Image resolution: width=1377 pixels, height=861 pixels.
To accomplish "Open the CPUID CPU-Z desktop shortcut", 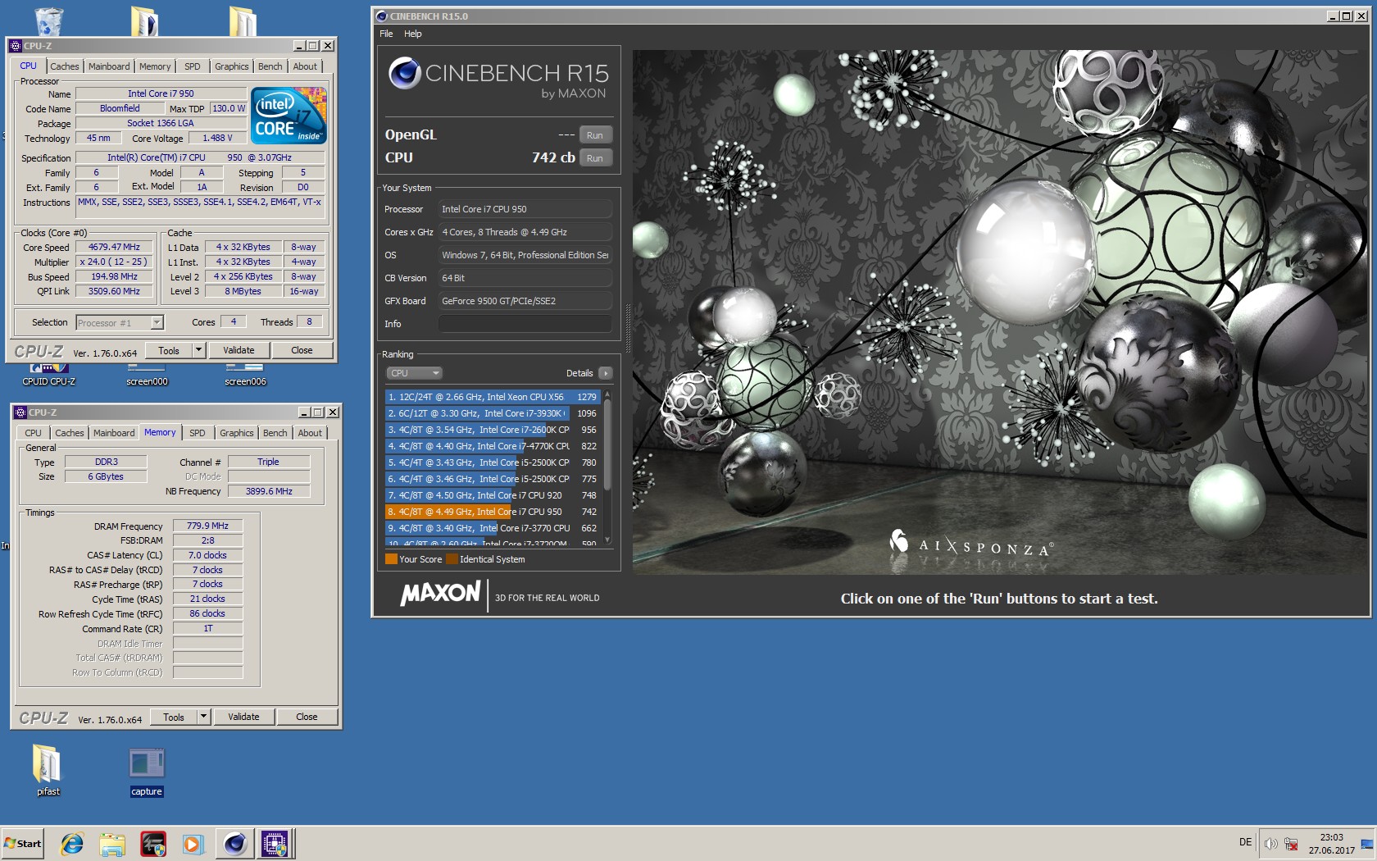I will 49,376.
